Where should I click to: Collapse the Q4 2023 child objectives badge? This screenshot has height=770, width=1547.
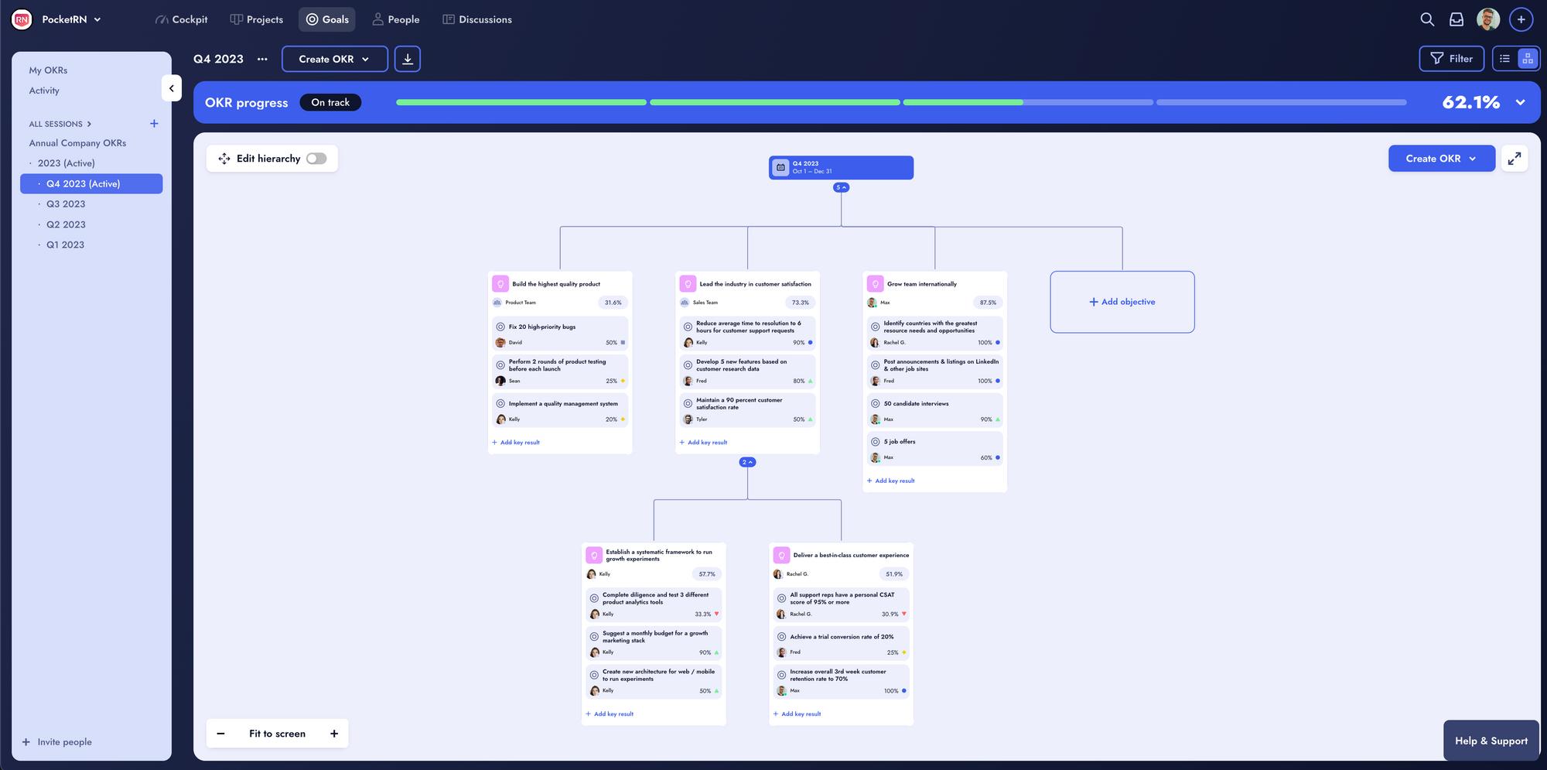(x=841, y=187)
